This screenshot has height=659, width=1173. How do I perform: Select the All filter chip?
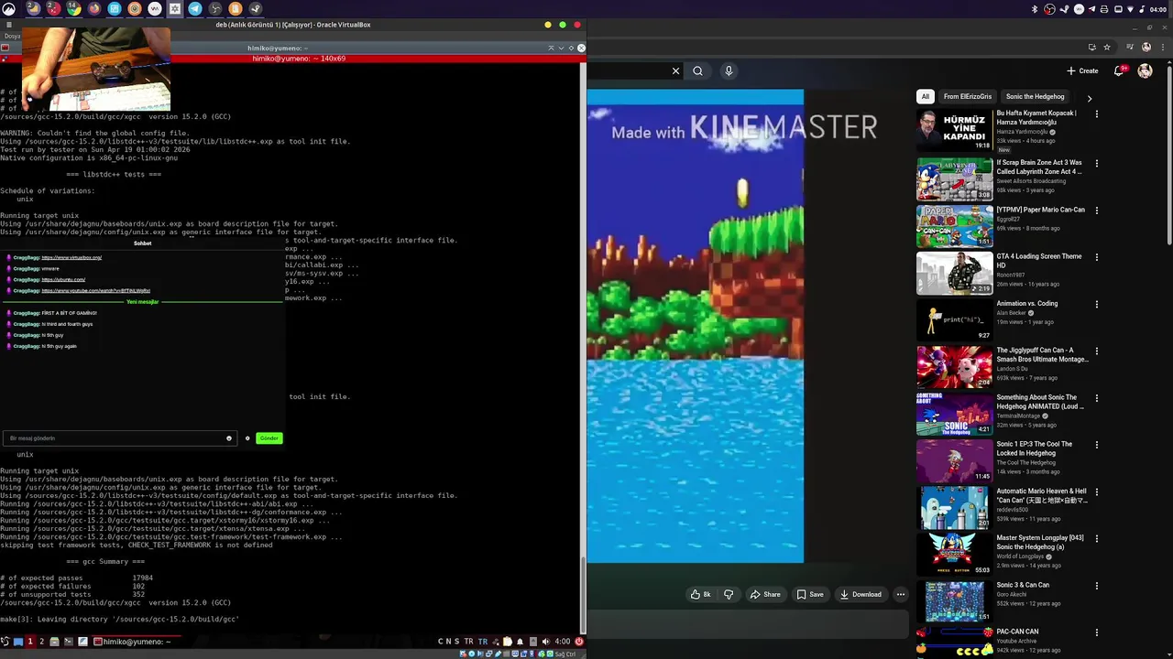pyautogui.click(x=926, y=97)
